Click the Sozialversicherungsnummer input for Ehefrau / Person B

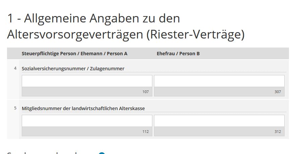pos(219,81)
